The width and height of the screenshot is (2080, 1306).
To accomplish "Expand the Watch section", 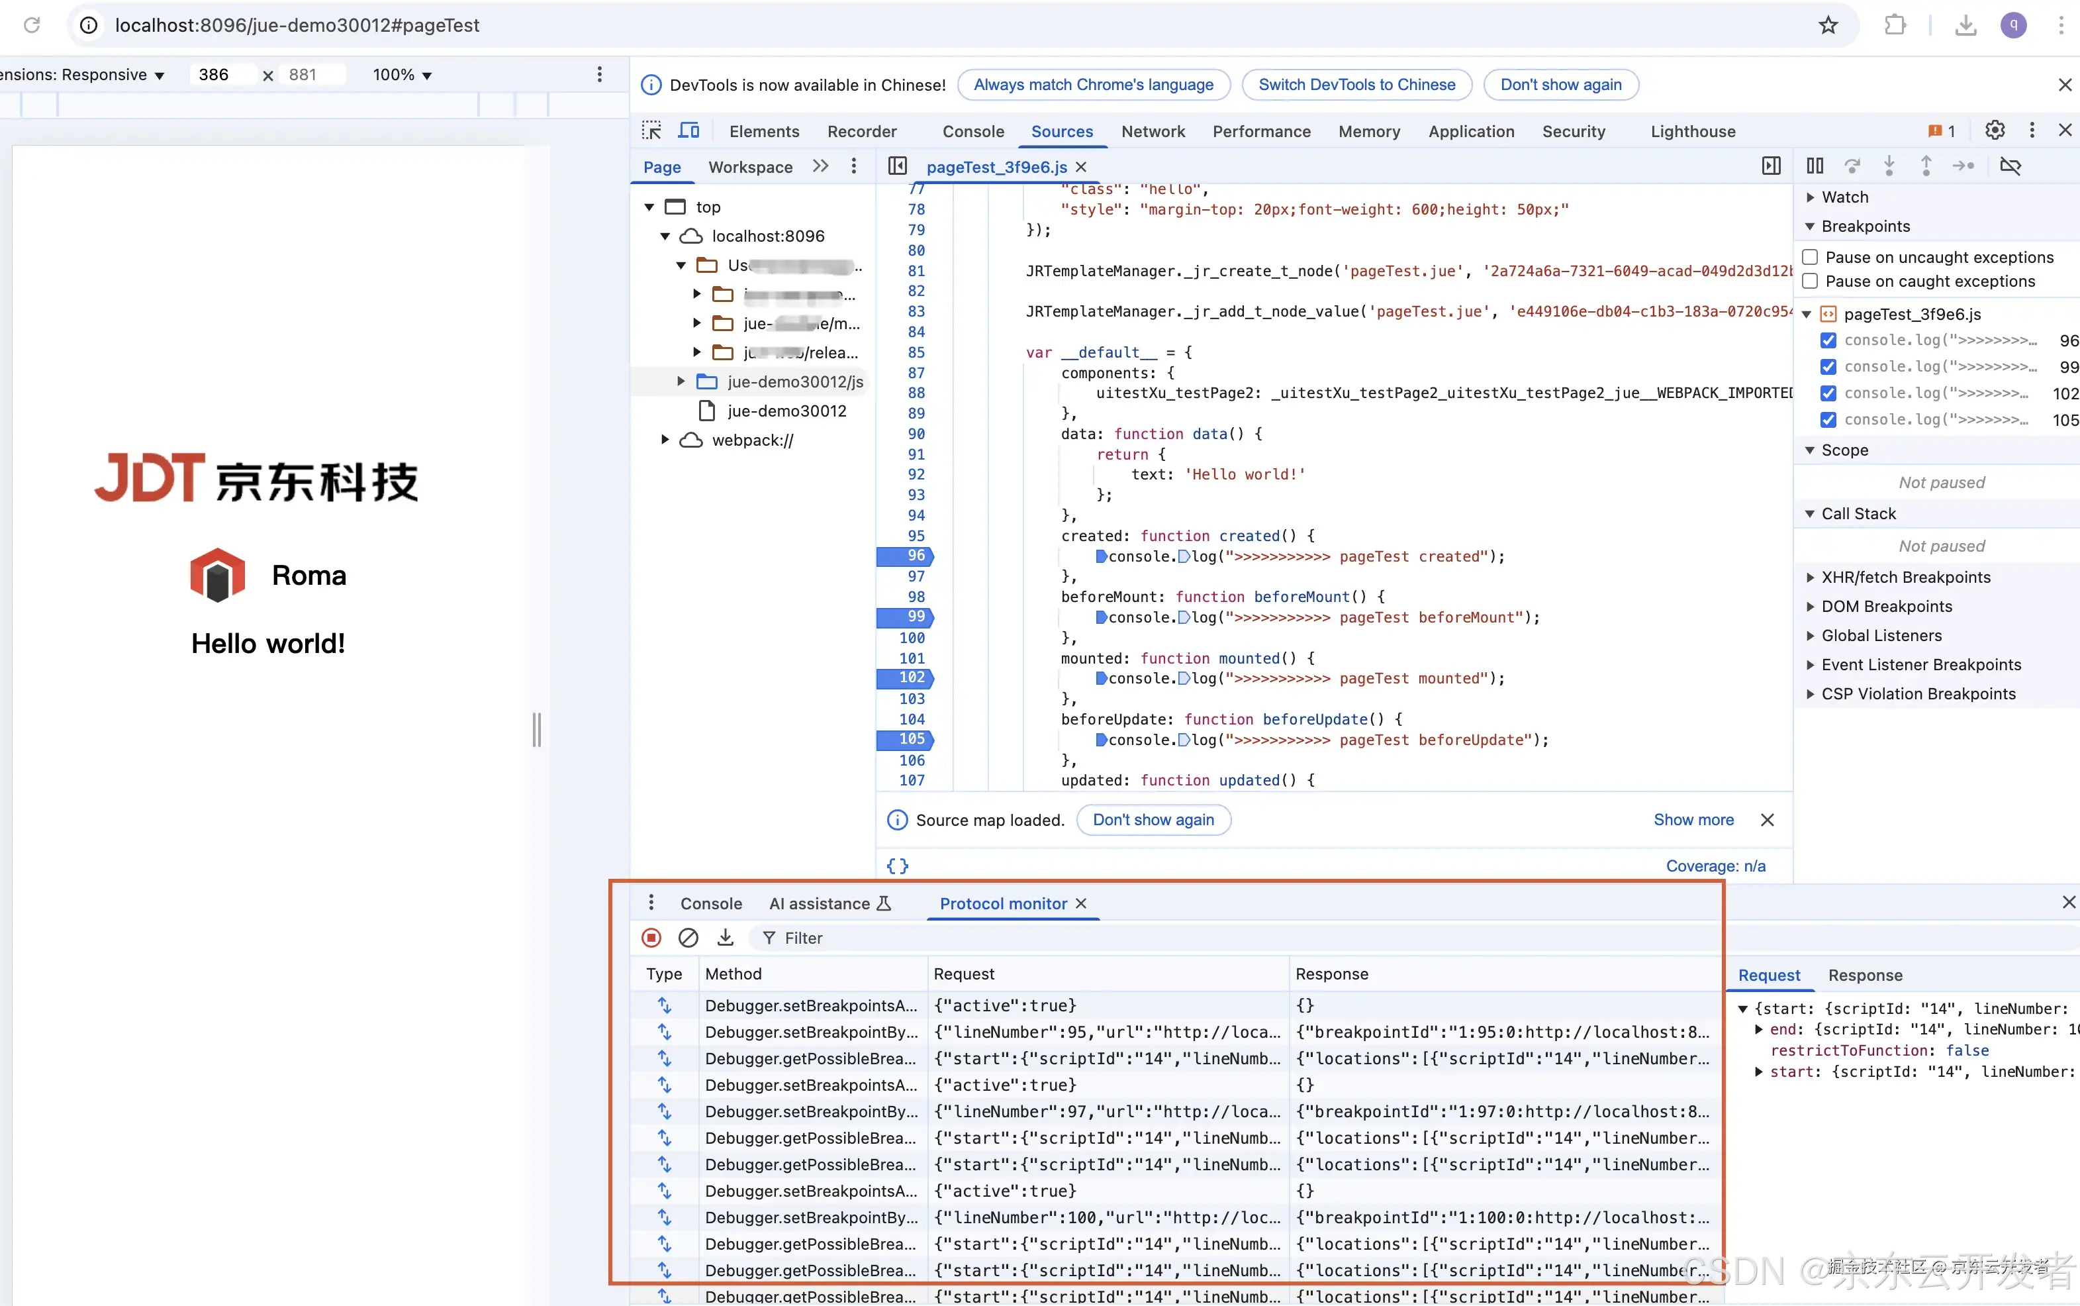I will (x=1811, y=197).
